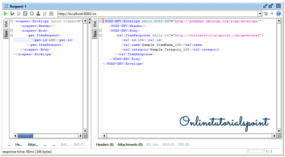
Task: Open the endpoint URL dropdown arrow
Action: 260,14
